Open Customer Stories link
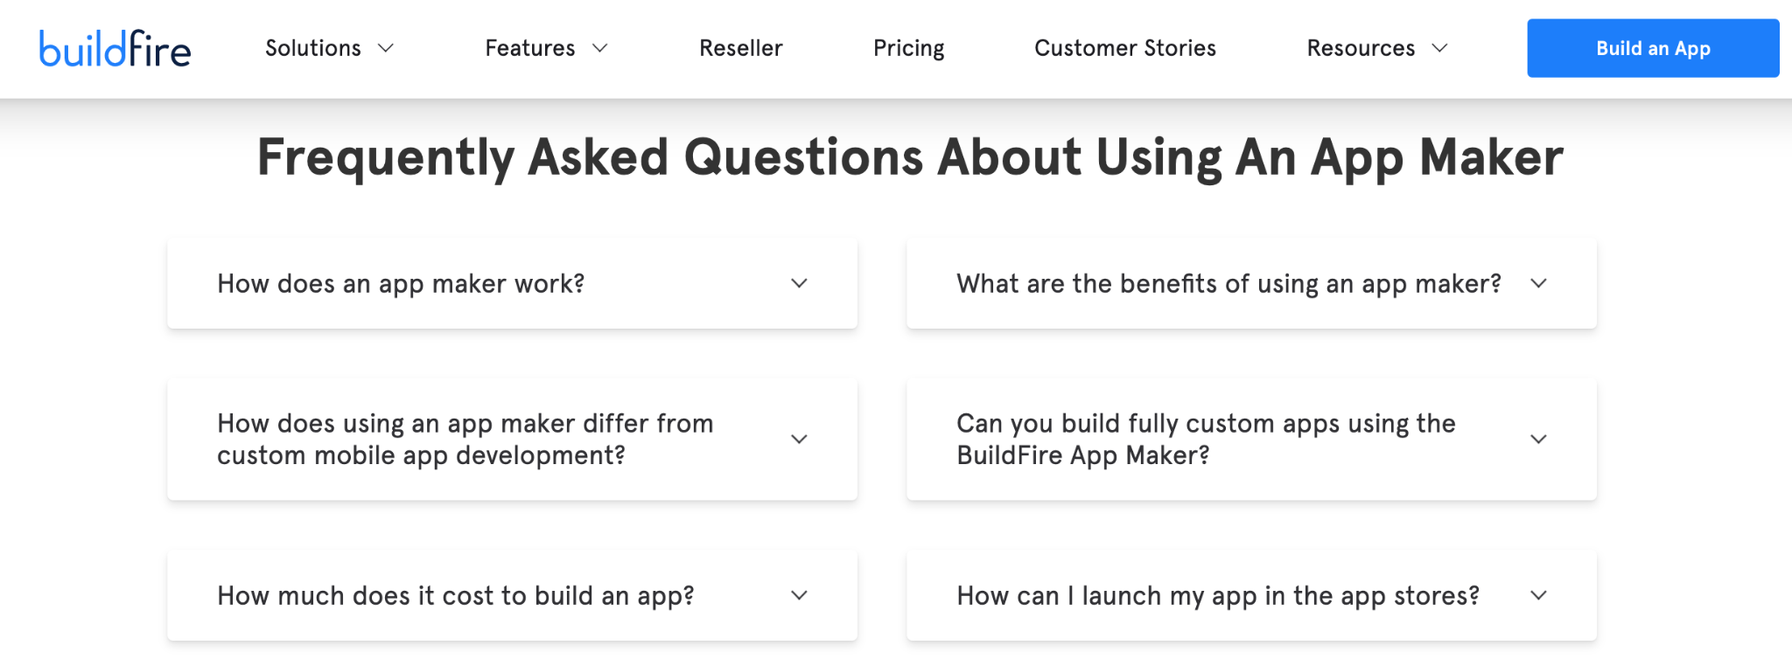 [1124, 48]
